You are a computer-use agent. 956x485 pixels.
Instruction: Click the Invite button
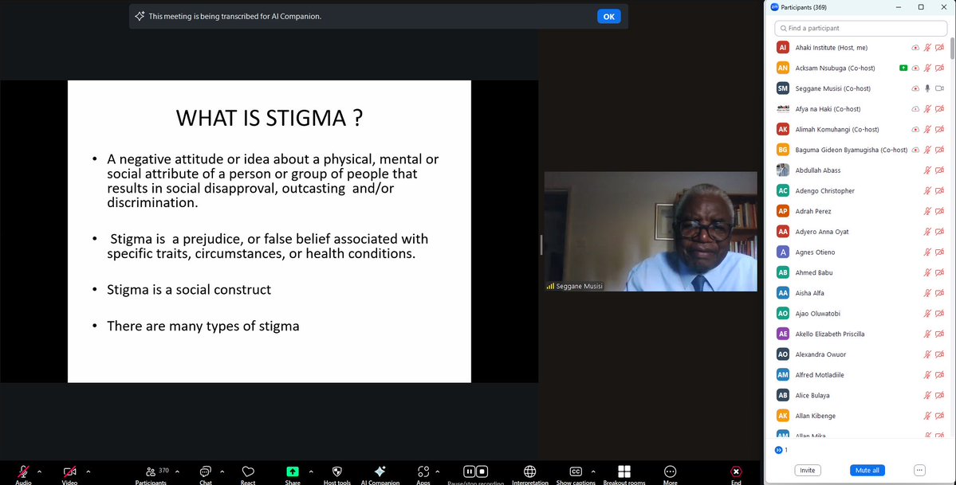(808, 471)
